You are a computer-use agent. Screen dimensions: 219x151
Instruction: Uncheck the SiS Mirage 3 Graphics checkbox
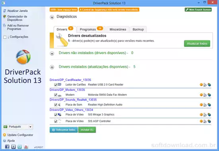pyautogui.click(x=55, y=115)
